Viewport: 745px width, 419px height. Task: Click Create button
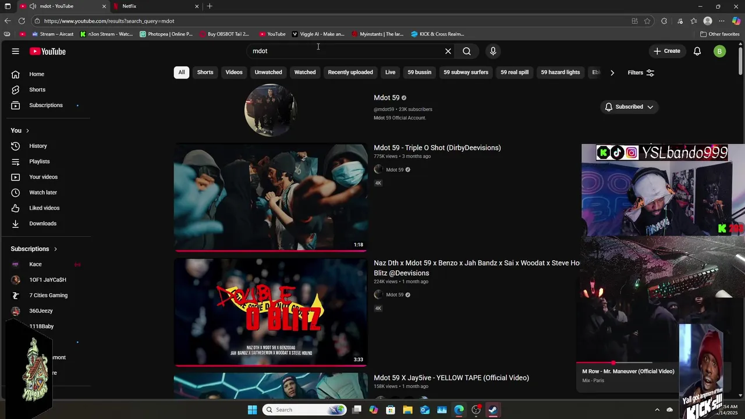click(666, 51)
